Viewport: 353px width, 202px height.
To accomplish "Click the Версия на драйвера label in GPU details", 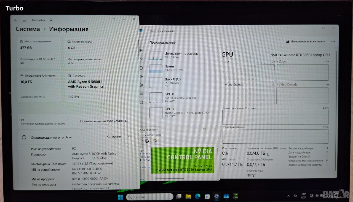I will (301, 148).
